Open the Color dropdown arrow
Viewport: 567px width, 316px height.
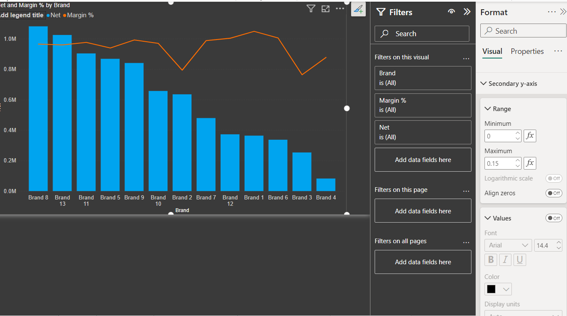(506, 289)
